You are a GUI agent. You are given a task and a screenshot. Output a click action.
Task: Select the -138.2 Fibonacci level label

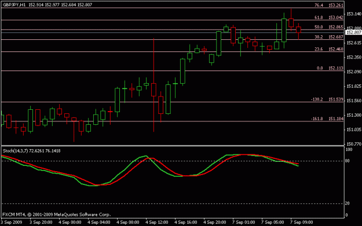pyautogui.click(x=317, y=99)
